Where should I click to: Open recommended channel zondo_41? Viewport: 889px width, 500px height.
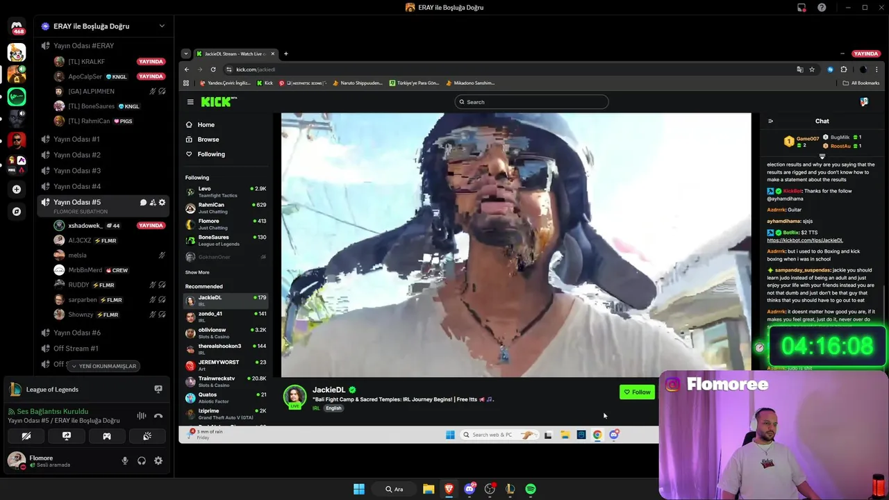click(x=226, y=317)
